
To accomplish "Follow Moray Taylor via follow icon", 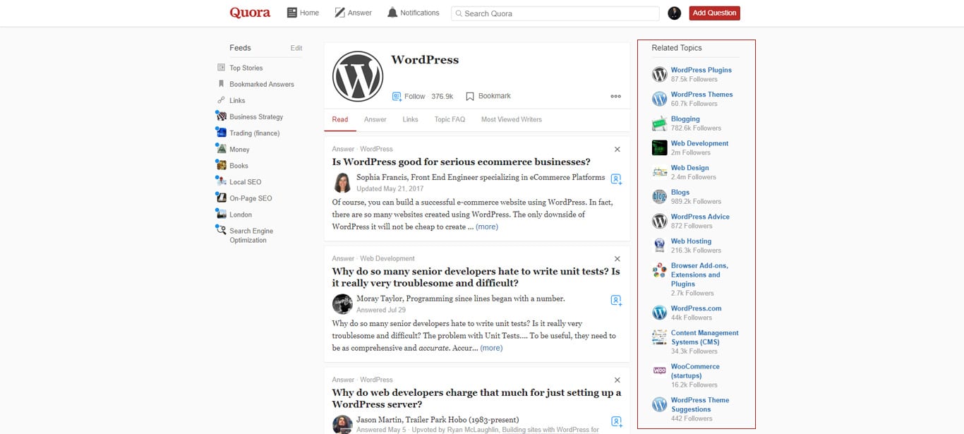I will click(x=616, y=301).
